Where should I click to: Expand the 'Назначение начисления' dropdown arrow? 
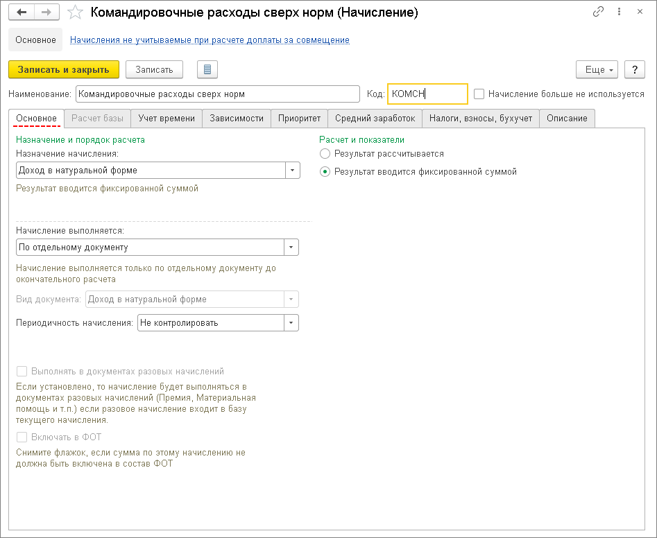pos(293,171)
